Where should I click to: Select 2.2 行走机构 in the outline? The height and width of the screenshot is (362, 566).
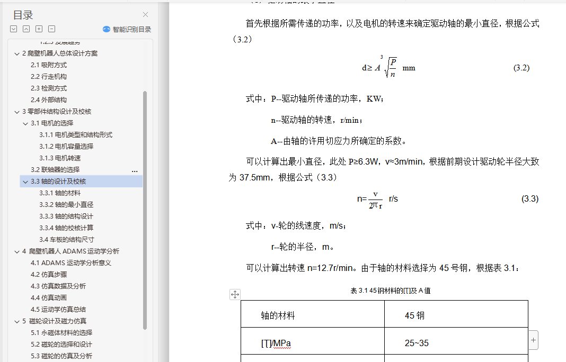(49, 76)
